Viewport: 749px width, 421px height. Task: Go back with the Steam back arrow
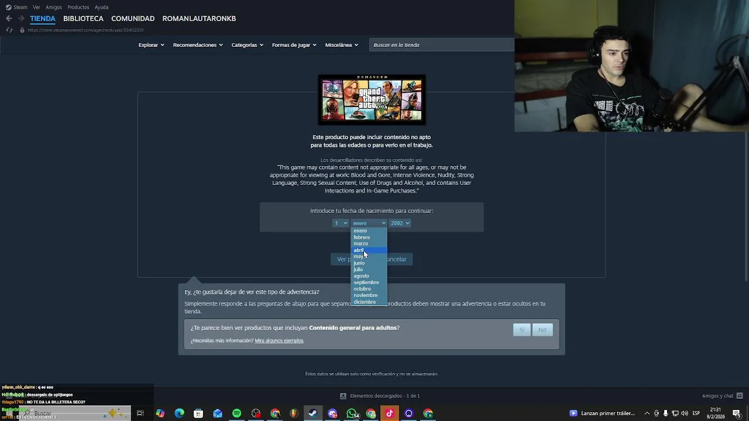[x=9, y=19]
